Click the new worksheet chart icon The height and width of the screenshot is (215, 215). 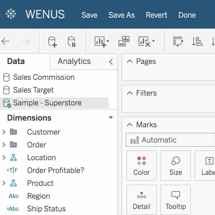point(101,41)
